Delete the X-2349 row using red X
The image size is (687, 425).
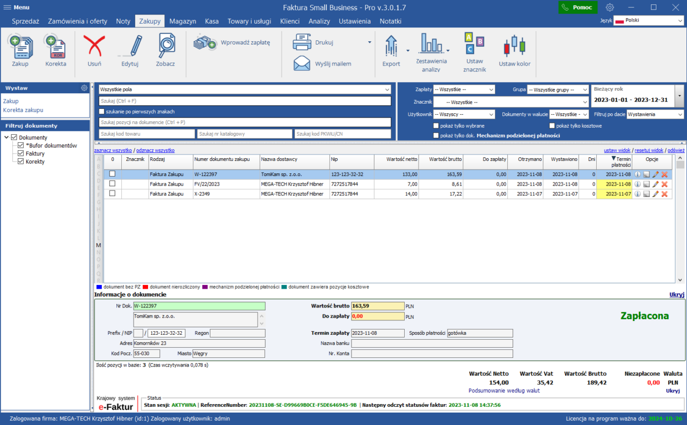(664, 194)
